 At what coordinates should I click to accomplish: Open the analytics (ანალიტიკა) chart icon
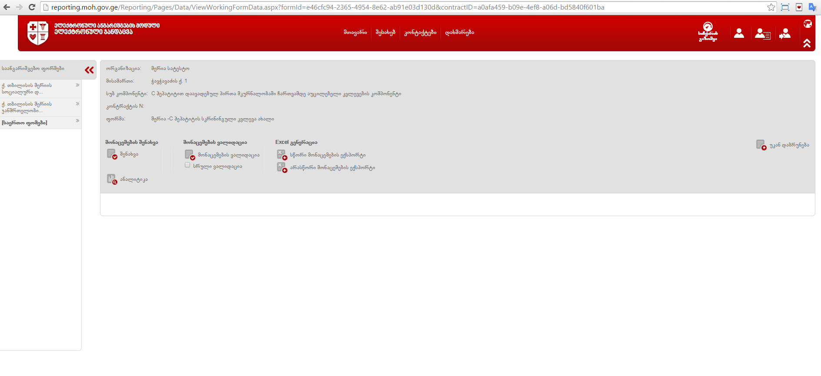pos(112,179)
